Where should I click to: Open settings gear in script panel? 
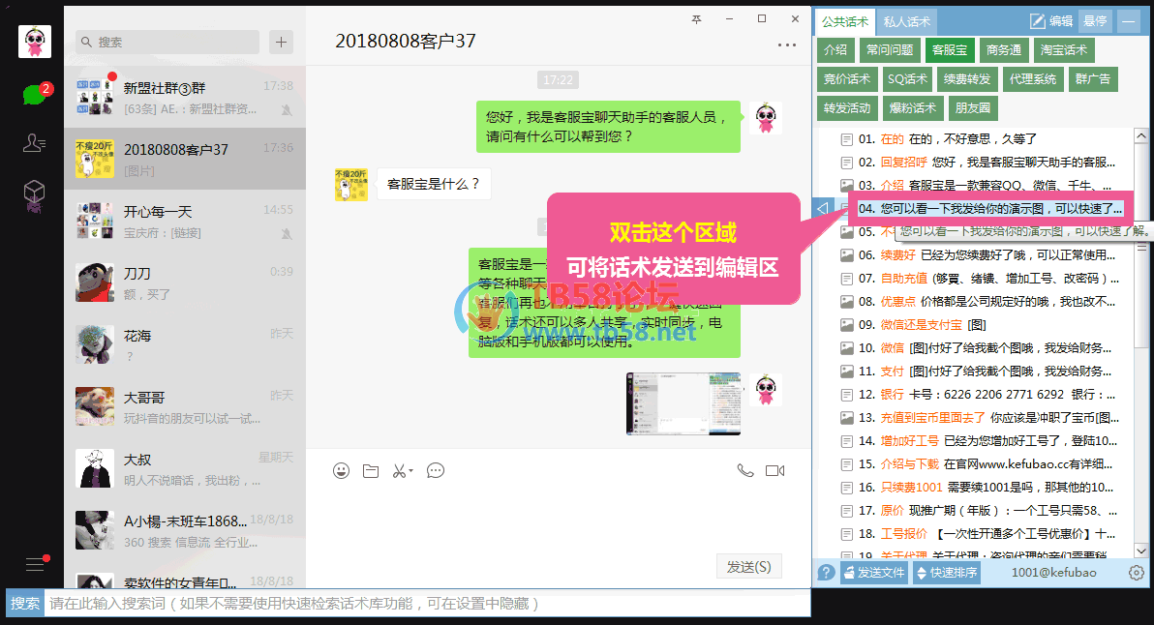[1137, 573]
